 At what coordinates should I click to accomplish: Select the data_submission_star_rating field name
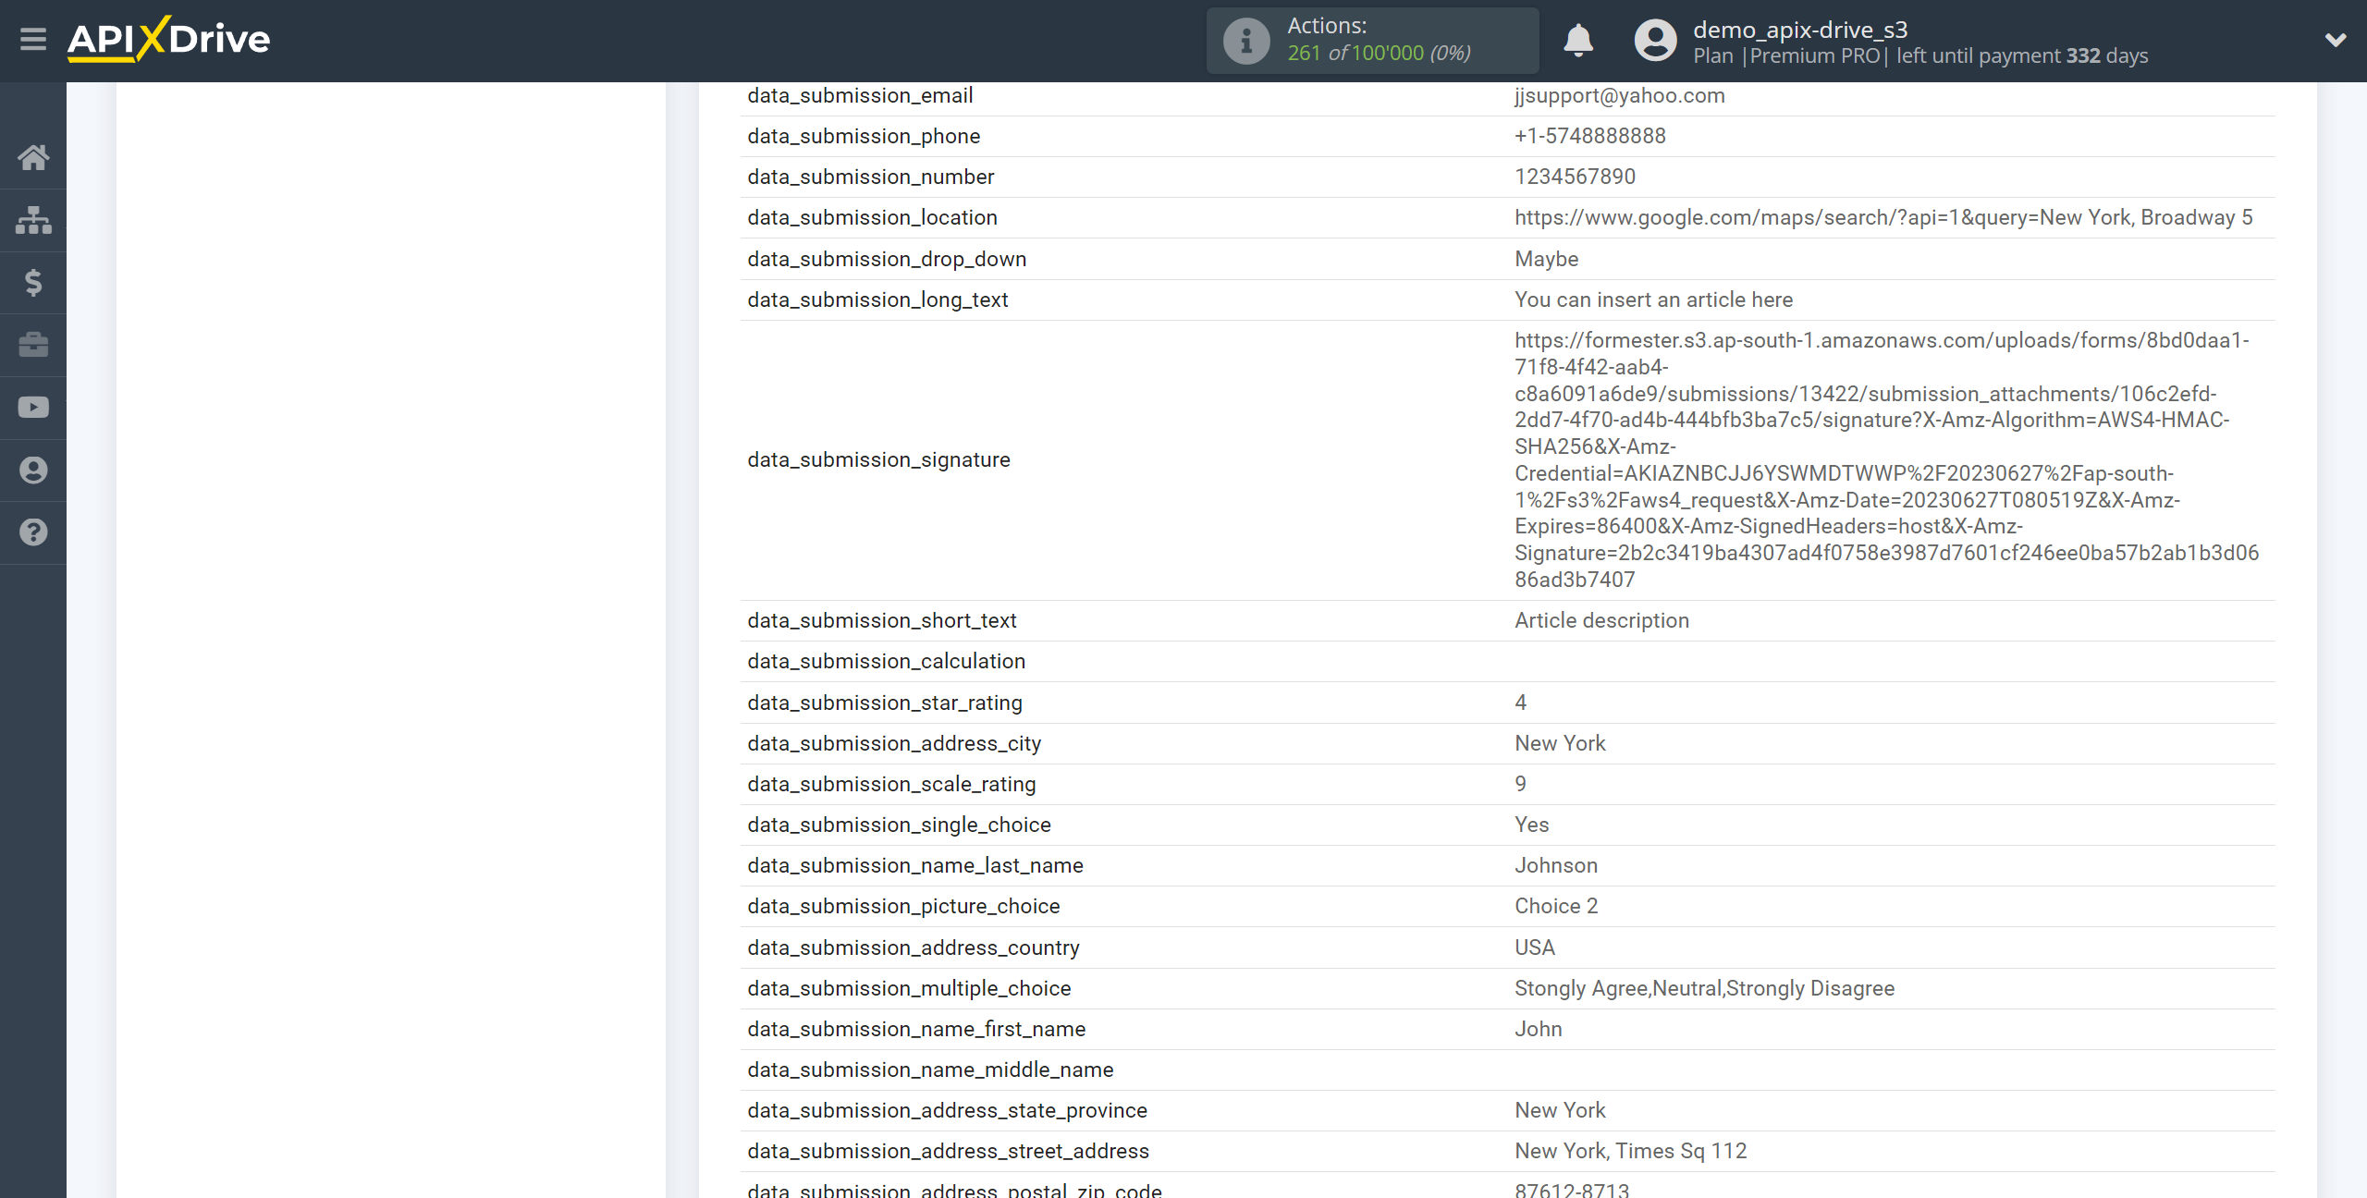(885, 703)
